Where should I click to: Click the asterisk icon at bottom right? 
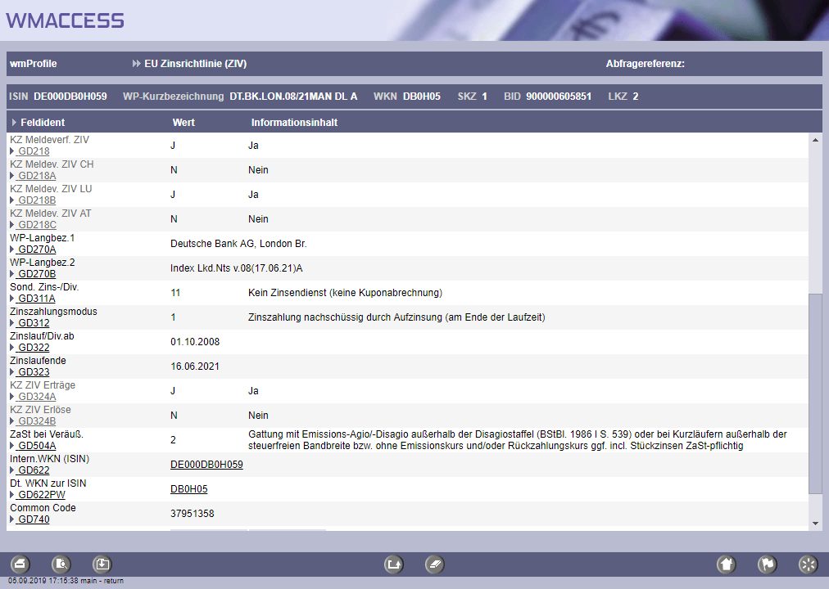tap(808, 564)
